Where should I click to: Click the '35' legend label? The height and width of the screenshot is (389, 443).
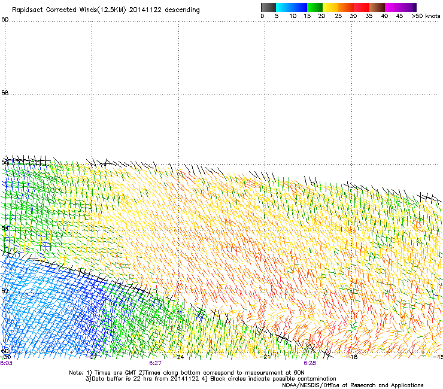(x=369, y=16)
